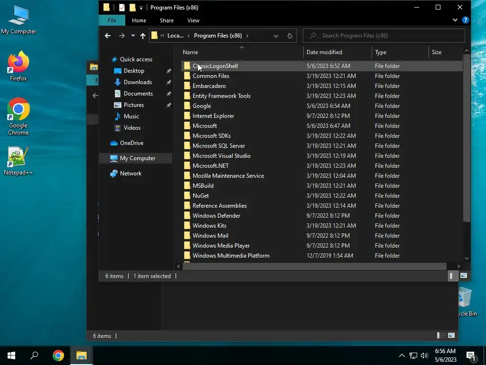This screenshot has width=486, height=365.
Task: Select Quick access in navigation pane
Action: 136,59
